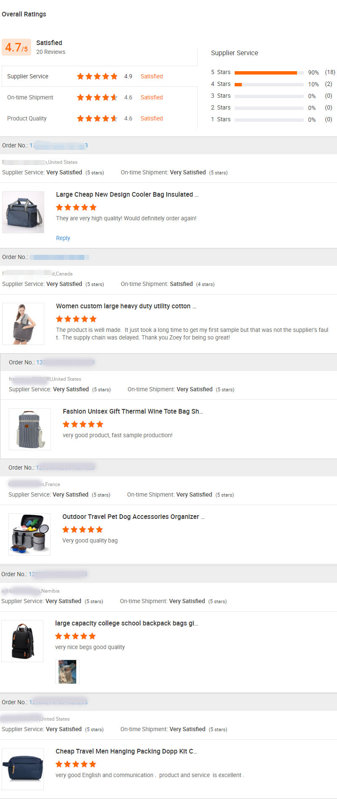Viewport: 337px width, 799px height.
Task: Click Supplier Service star rating icons
Action: point(97,76)
